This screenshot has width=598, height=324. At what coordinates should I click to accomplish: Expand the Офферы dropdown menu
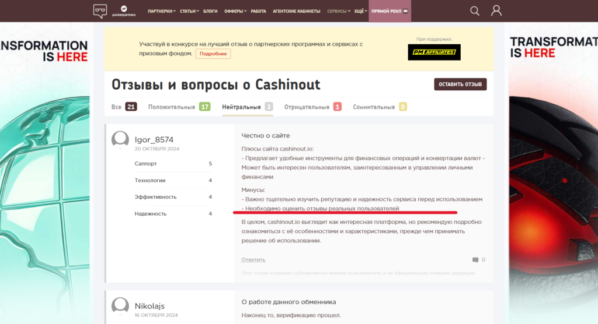(235, 11)
